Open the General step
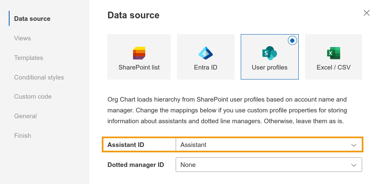This screenshot has height=184, width=378. coord(25,116)
